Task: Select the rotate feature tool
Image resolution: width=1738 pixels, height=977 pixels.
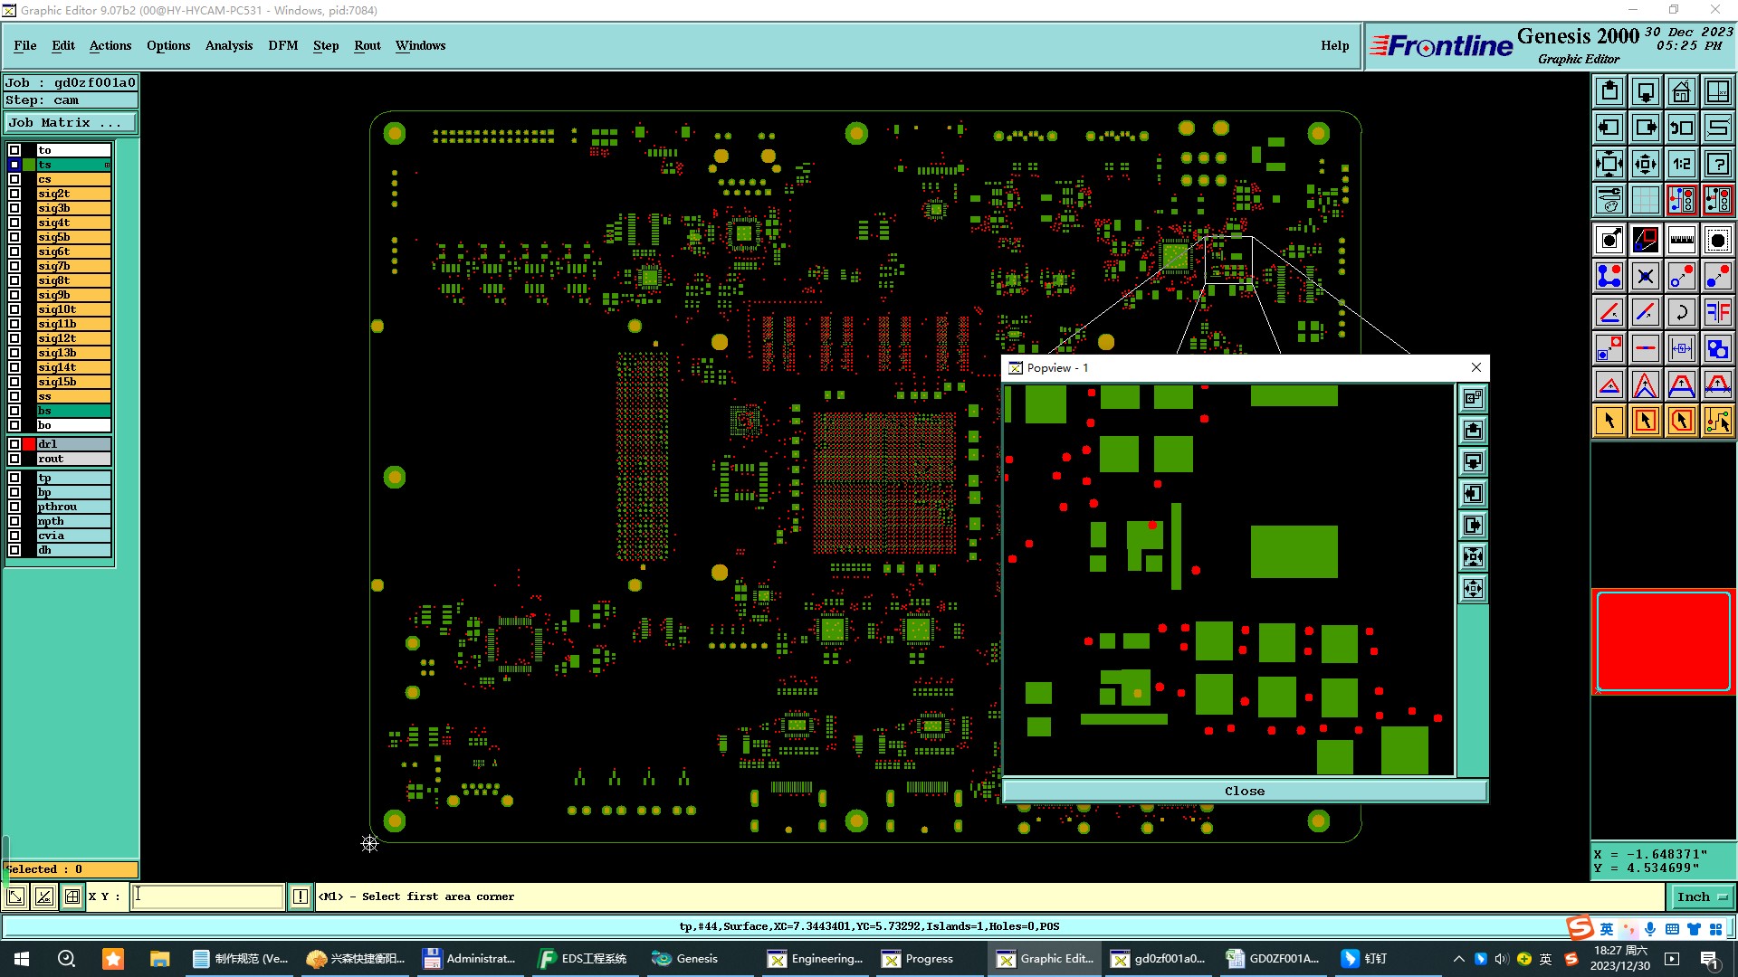Action: [1682, 312]
